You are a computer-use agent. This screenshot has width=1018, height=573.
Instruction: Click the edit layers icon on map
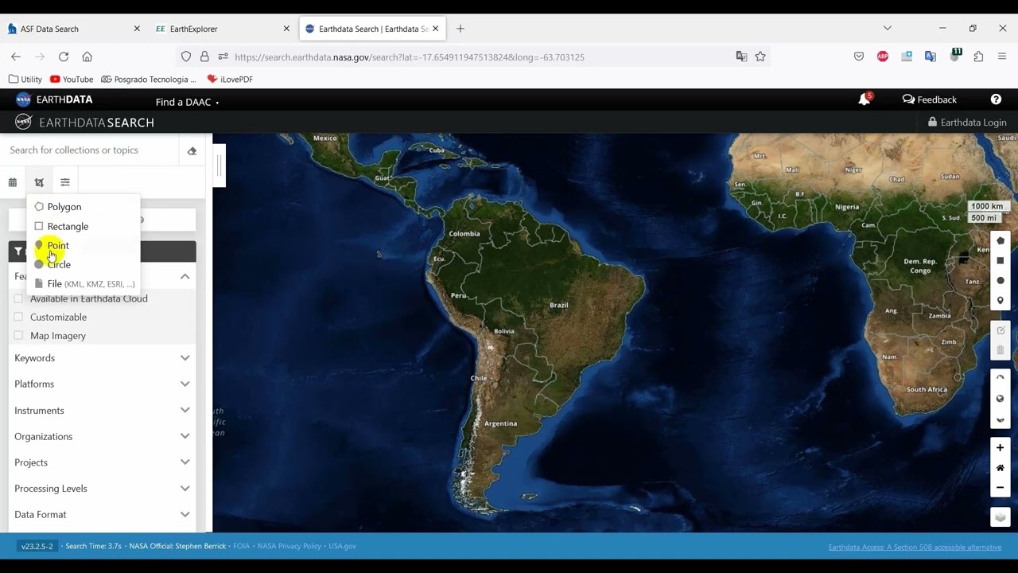coord(1001,330)
